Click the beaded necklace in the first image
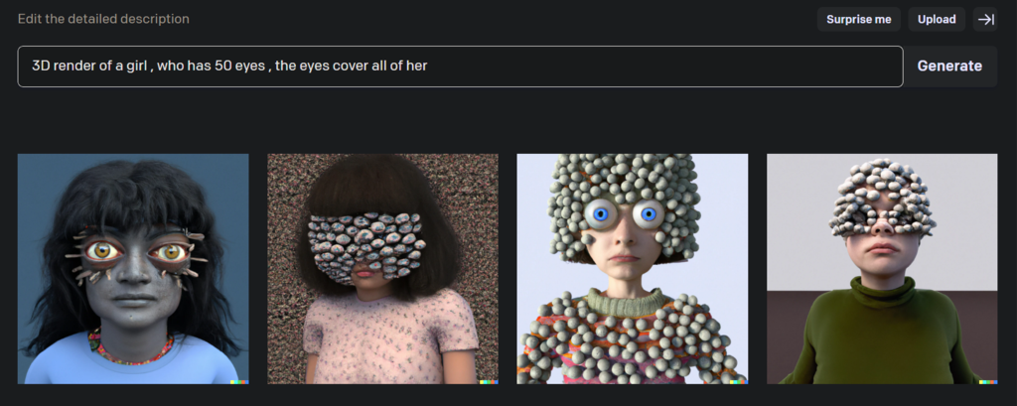Screen dimensions: 1017x406 click(131, 350)
